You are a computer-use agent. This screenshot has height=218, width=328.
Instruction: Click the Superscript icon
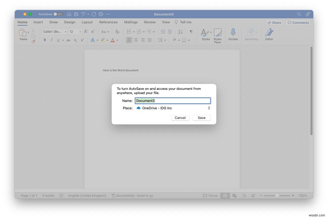coord(82,40)
